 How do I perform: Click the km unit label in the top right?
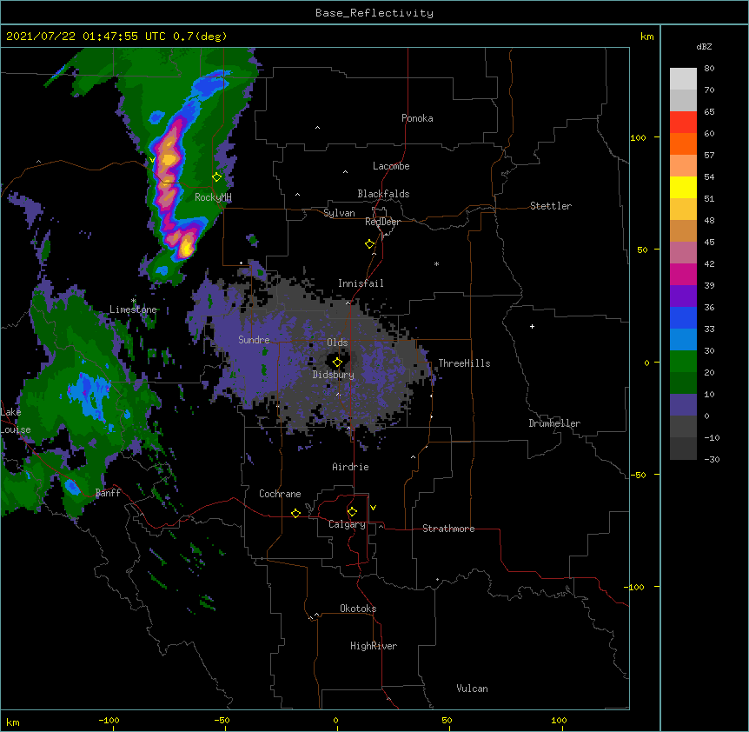(x=647, y=37)
